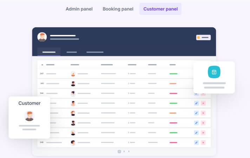Click the avatar in the Customer card
The height and width of the screenshot is (158, 250).
pyautogui.click(x=29, y=116)
